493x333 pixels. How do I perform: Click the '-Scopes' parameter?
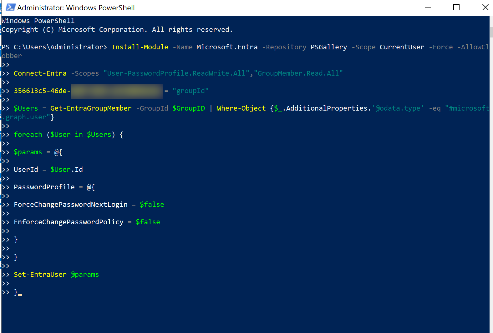(85, 73)
